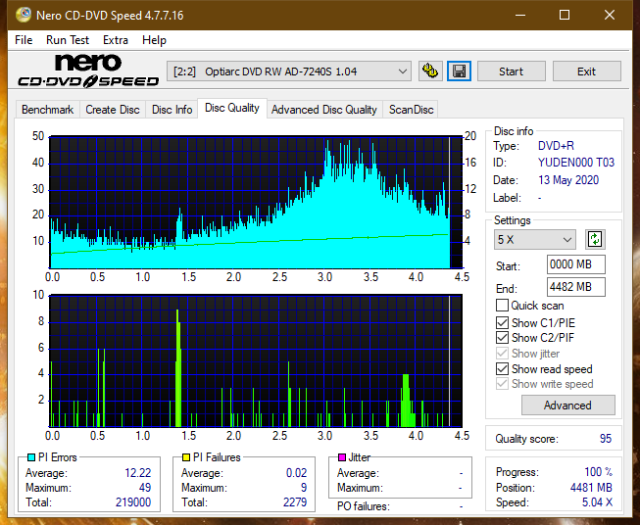Close the Nero CD-DVD Speed window

[610, 15]
